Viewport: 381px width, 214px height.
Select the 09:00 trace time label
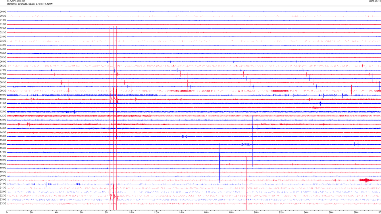3,87
